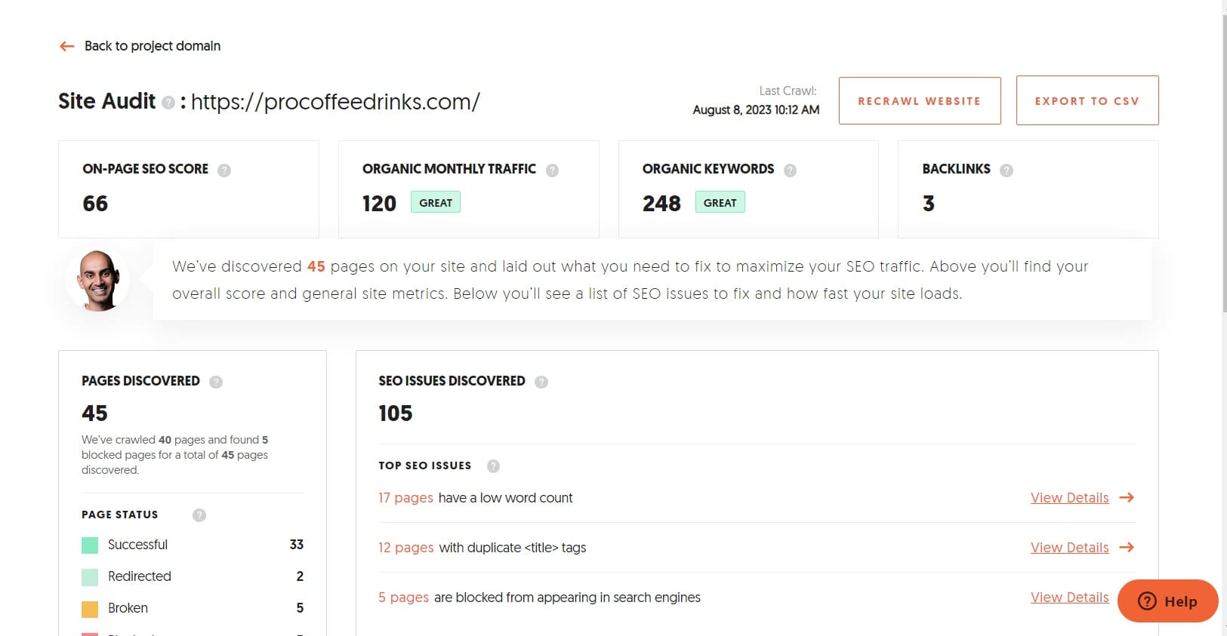Screen dimensions: 1227x636
Task: Click the Last Crawl date text
Action: (756, 110)
